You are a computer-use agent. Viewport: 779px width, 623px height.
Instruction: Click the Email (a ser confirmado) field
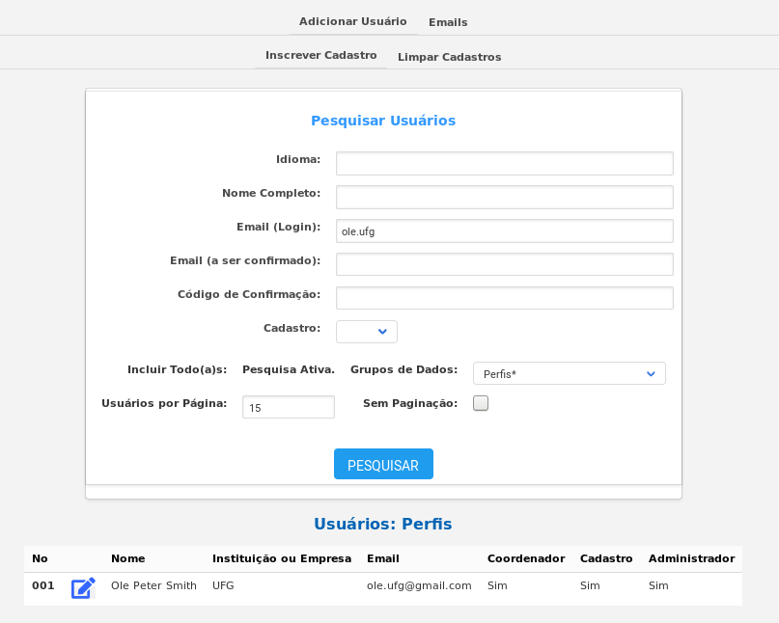505,264
